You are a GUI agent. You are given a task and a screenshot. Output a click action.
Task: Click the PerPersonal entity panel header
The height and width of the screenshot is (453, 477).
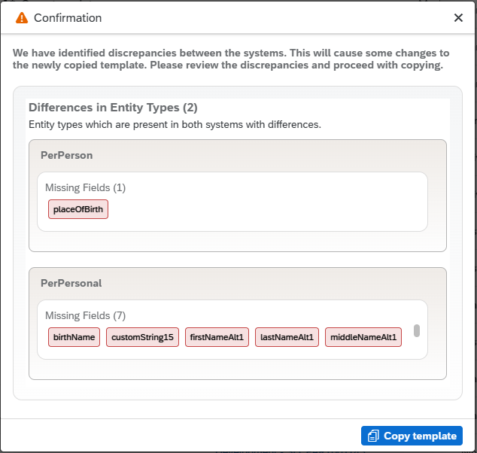coord(71,283)
